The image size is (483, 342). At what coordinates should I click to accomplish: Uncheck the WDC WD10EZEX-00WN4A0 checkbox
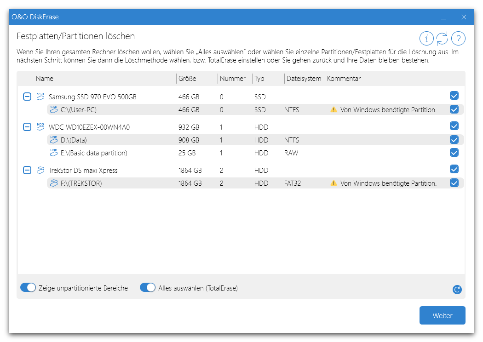pyautogui.click(x=454, y=125)
